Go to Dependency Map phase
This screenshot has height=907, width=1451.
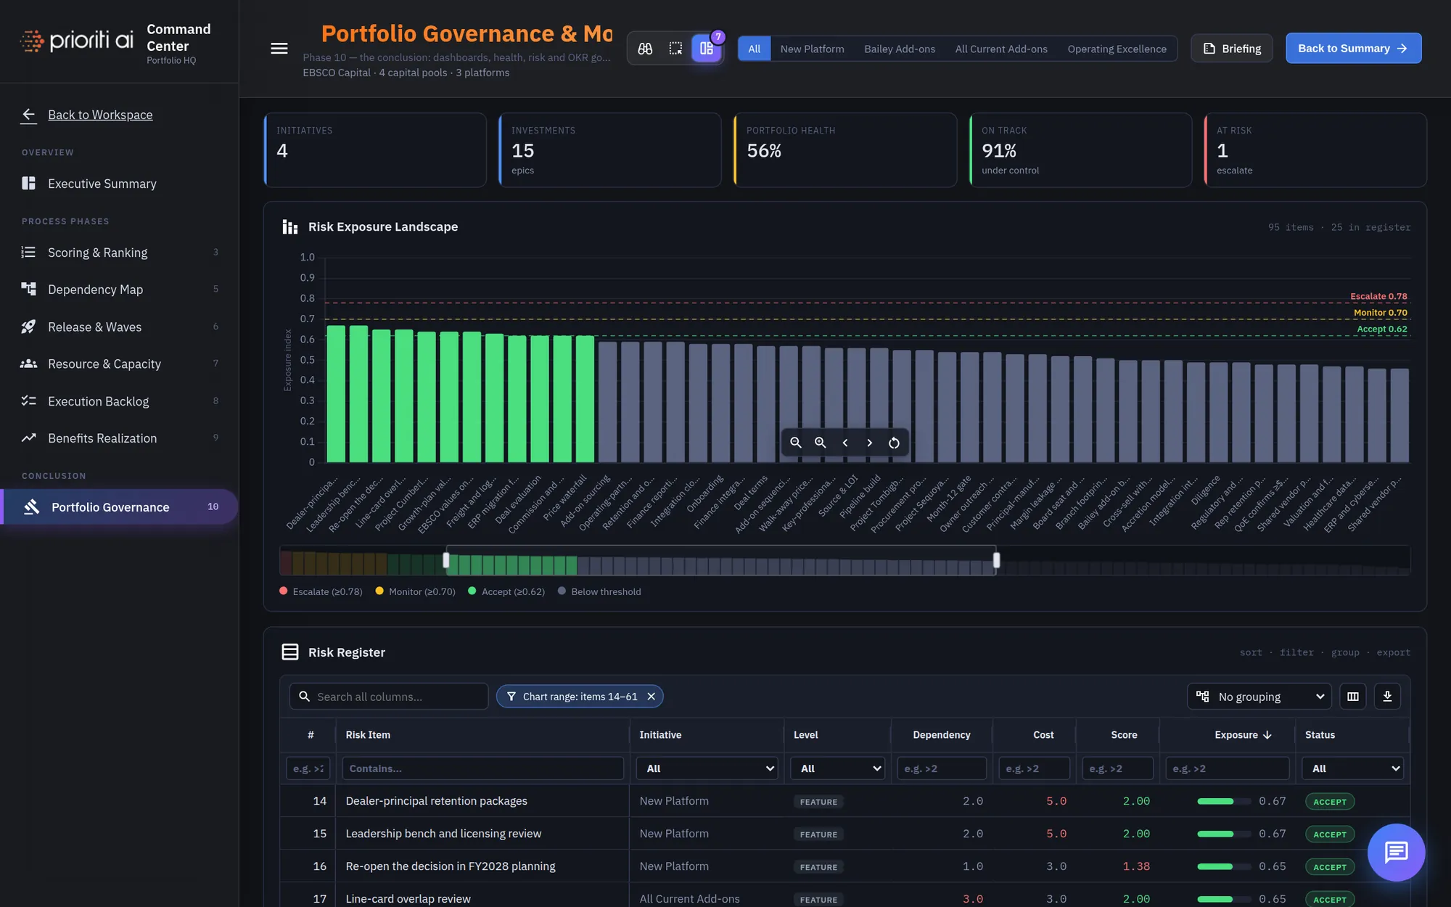[119, 290]
